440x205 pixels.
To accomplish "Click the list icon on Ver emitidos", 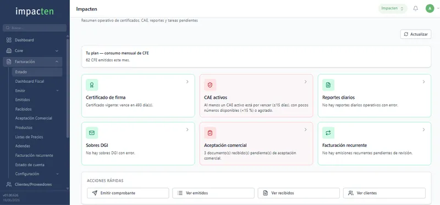I will tap(180, 193).
